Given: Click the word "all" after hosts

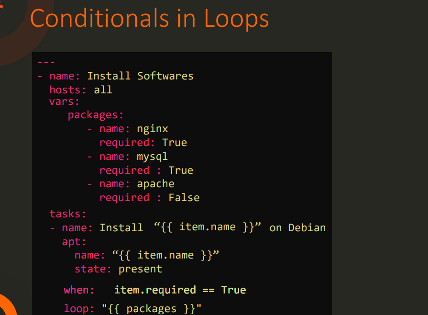Looking at the screenshot, I should [103, 90].
